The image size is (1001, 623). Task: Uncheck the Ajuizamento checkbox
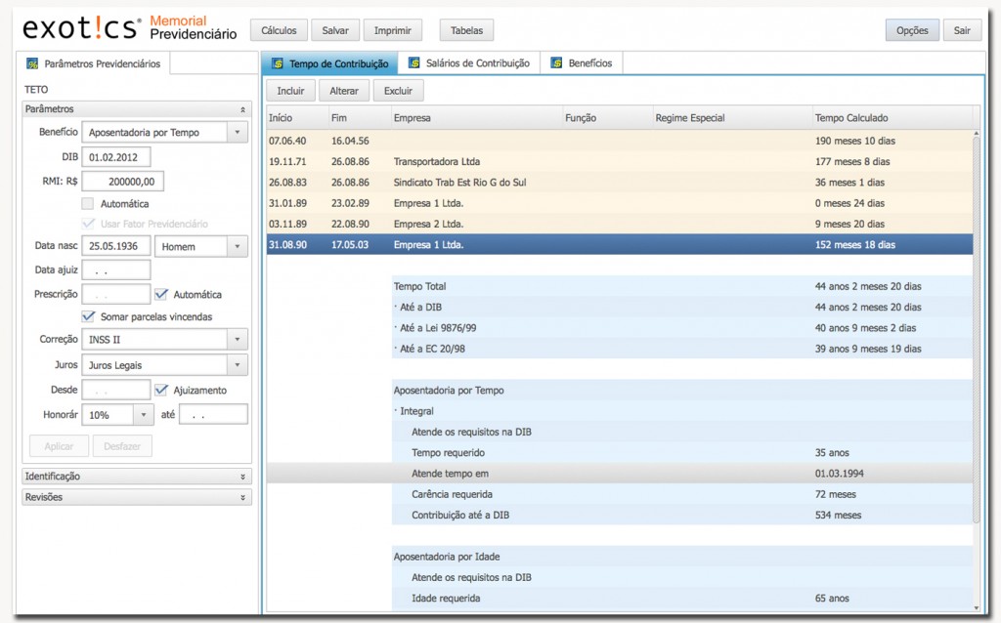pyautogui.click(x=161, y=390)
